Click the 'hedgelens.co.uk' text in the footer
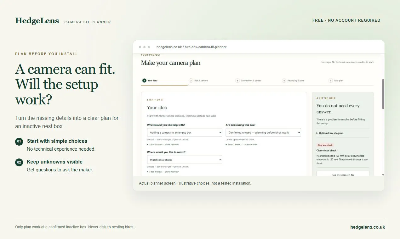 tap(368, 227)
